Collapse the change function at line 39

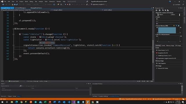[13, 34]
